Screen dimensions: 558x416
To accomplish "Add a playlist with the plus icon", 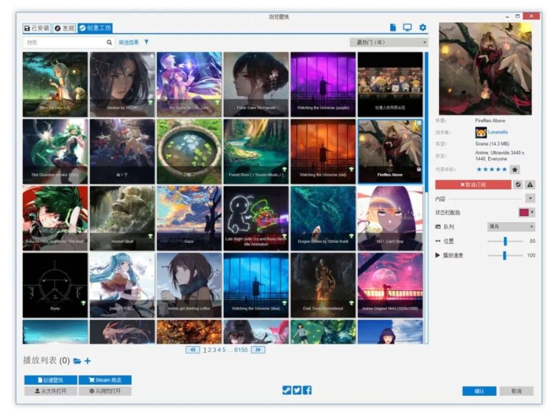I will pos(88,361).
